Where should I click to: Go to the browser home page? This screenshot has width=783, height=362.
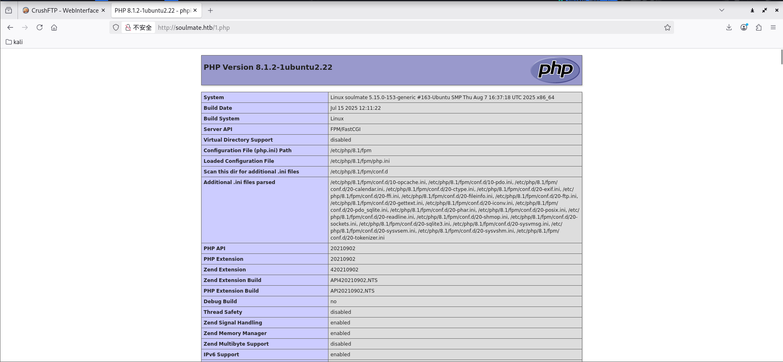coord(54,27)
